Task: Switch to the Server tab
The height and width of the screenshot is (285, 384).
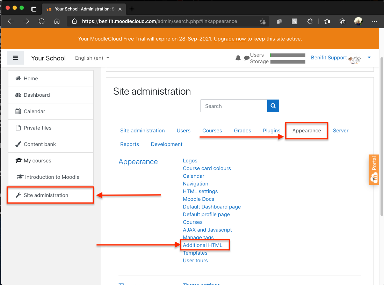Action: coord(341,131)
